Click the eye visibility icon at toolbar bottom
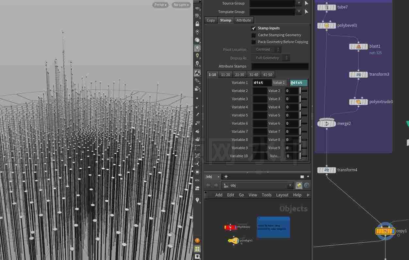 point(197,257)
